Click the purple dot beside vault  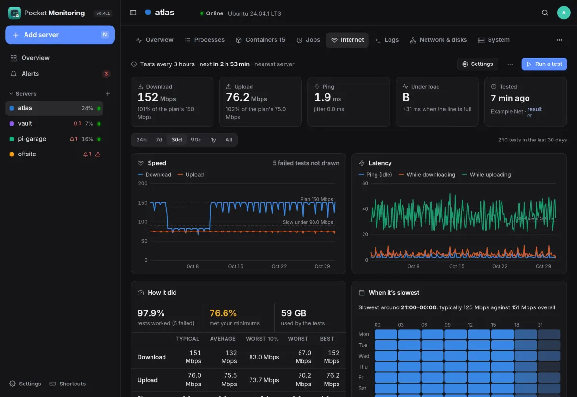12,124
